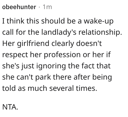Click the word 'several' in comment
The image size is (128, 117).
[x=62, y=88]
